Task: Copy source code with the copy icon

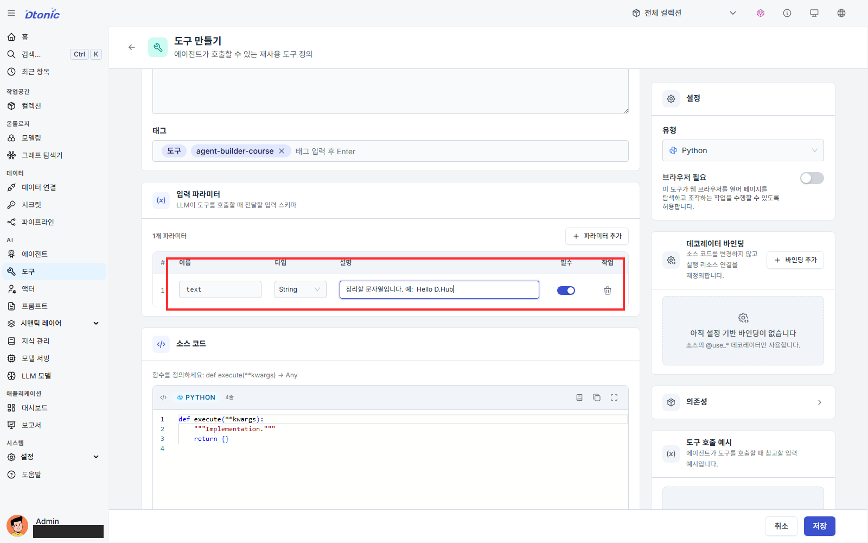Action: click(597, 397)
